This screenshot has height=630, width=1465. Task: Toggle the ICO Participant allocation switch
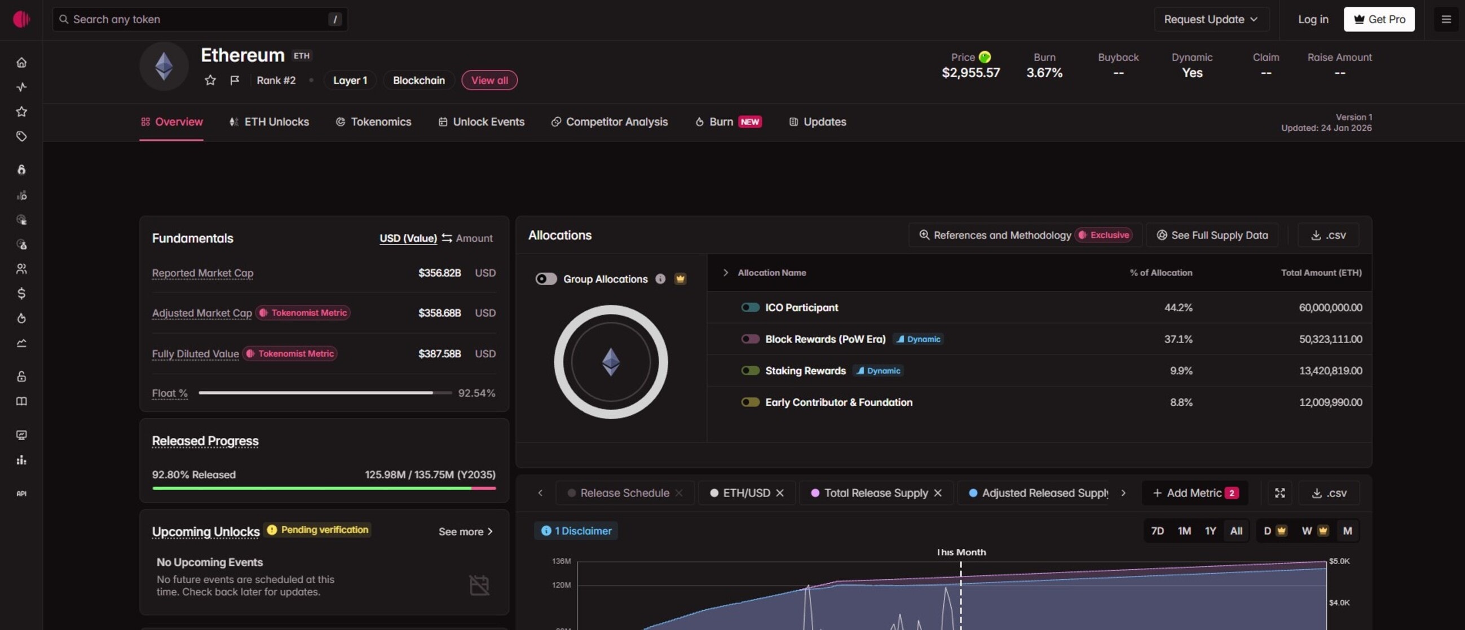click(750, 307)
